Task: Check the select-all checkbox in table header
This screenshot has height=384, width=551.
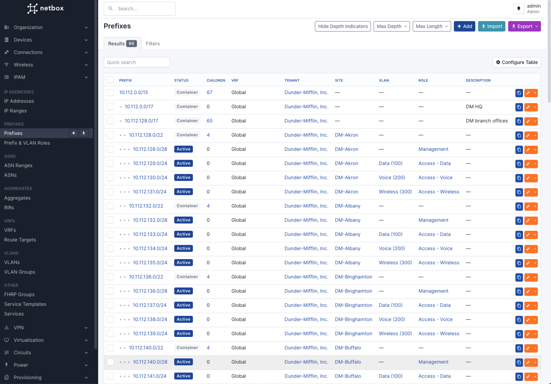Action: point(110,80)
